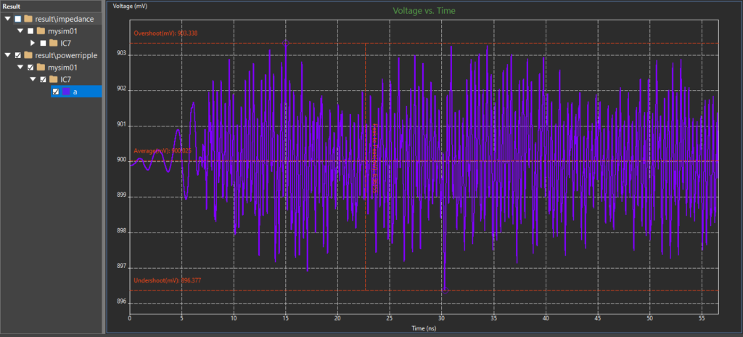743x337 pixels.
Task: Uncheck signal 'a' checkbox
Action: tap(55, 92)
